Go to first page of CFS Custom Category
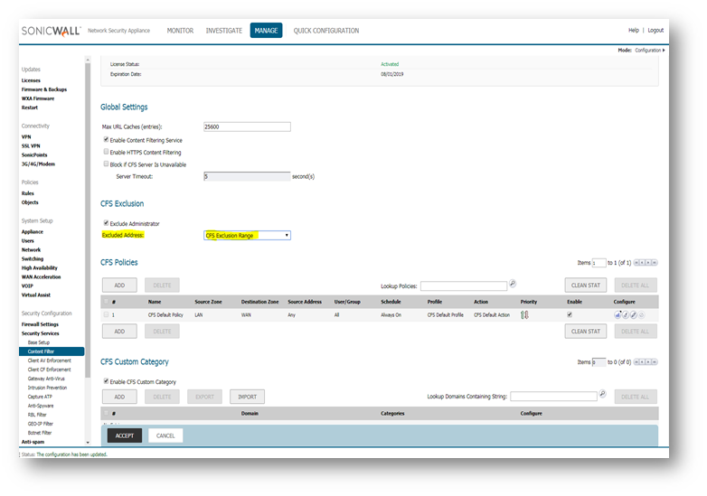 point(636,361)
